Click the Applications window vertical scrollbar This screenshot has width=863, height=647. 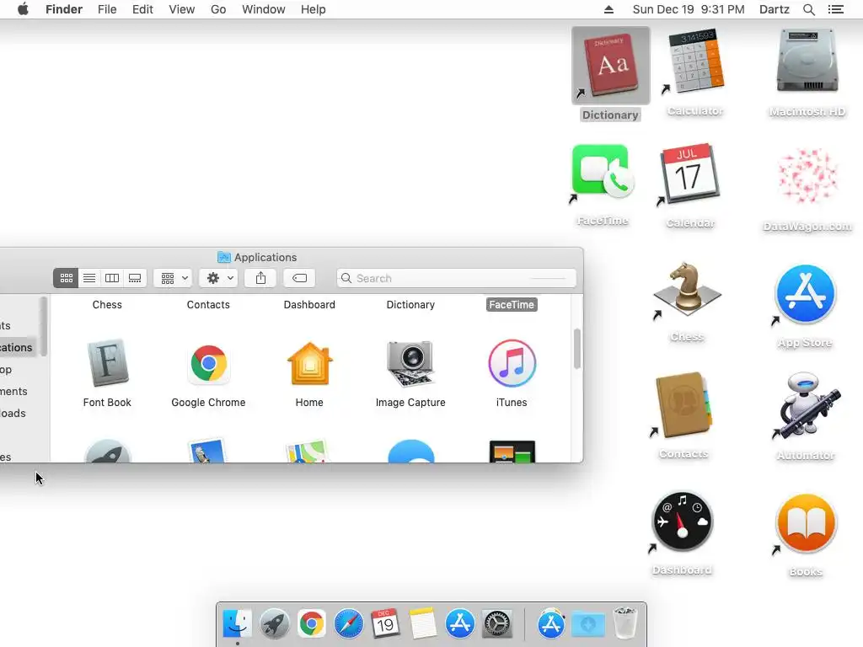click(x=576, y=349)
